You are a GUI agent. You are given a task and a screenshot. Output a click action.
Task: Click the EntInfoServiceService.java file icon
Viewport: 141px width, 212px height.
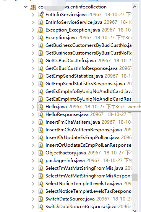coord(41,22)
